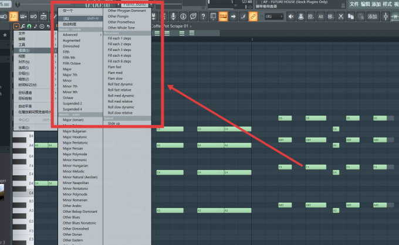Open the info circle icon
The width and height of the screenshot is (399, 245).
coord(183,16)
